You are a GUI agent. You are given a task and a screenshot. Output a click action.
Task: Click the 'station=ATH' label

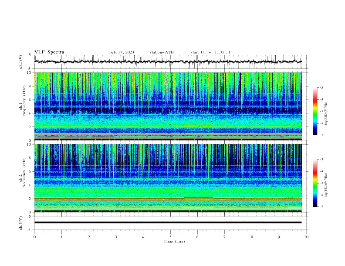pyautogui.click(x=162, y=52)
